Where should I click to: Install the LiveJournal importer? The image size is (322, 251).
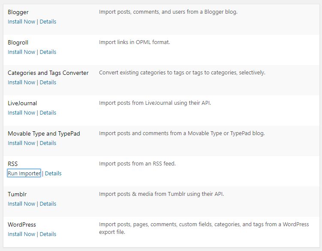pyautogui.click(x=21, y=113)
